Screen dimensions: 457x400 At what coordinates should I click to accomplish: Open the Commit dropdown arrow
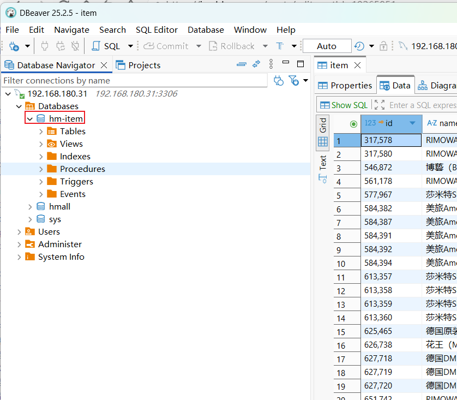pos(199,46)
